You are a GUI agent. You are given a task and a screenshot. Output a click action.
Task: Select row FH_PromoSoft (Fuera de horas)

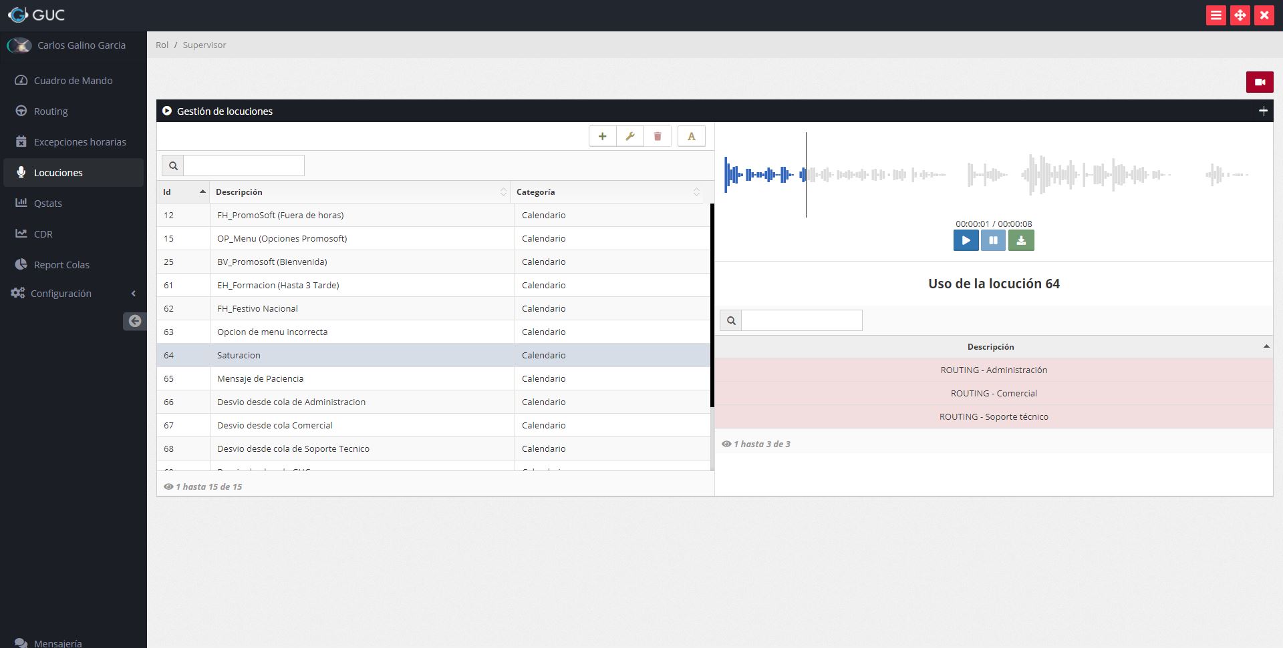point(434,215)
